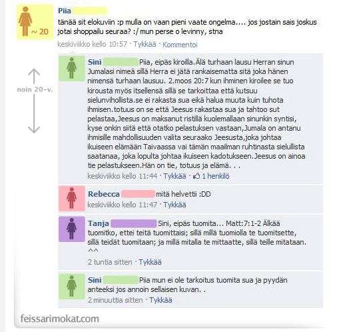Open Piia's profile name link

coord(65,11)
